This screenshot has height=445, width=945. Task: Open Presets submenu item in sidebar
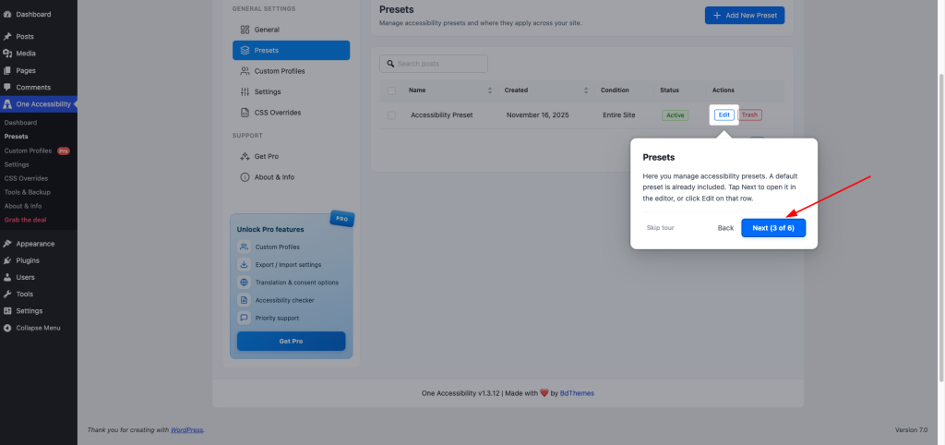17,137
